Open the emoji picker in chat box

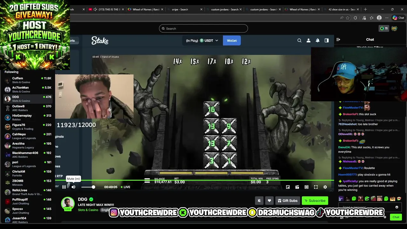click(x=397, y=207)
